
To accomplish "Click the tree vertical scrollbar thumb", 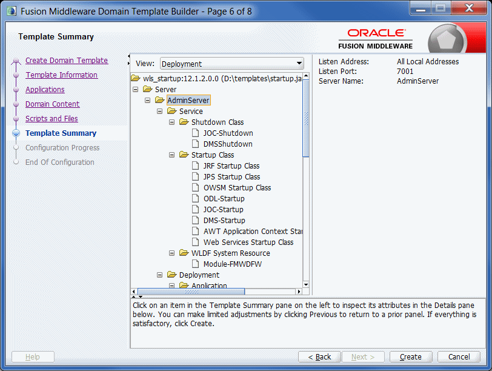I will point(306,118).
